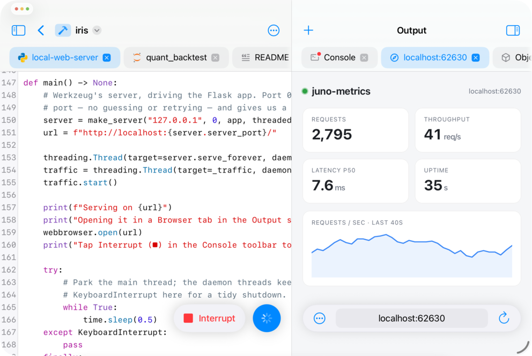Screen dimensions: 532x356
Task: Click the Latency P50 7.6 ms card
Action: pyautogui.click(x=356, y=181)
